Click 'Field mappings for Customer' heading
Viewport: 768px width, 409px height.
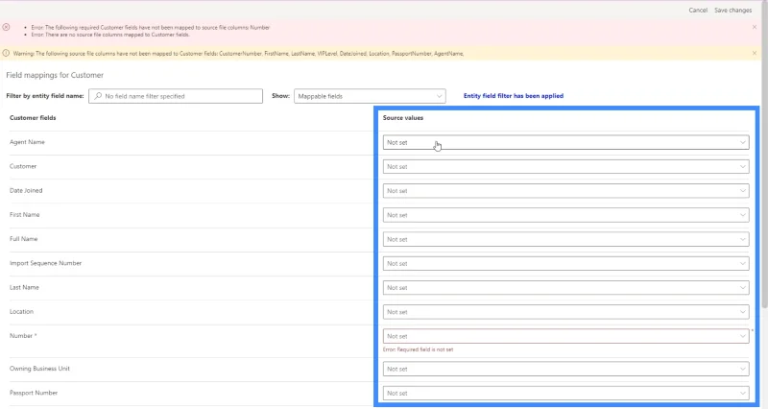(x=55, y=75)
